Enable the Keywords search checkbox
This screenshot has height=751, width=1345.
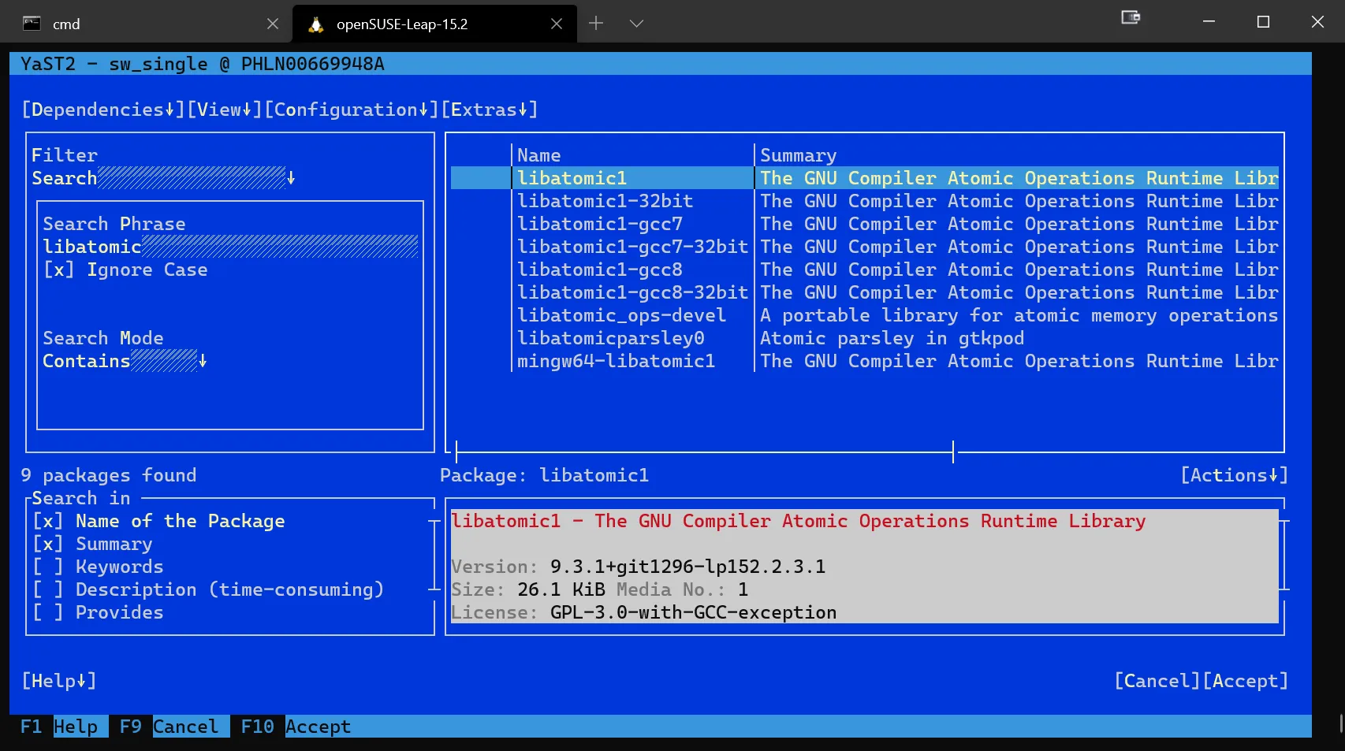tap(47, 567)
